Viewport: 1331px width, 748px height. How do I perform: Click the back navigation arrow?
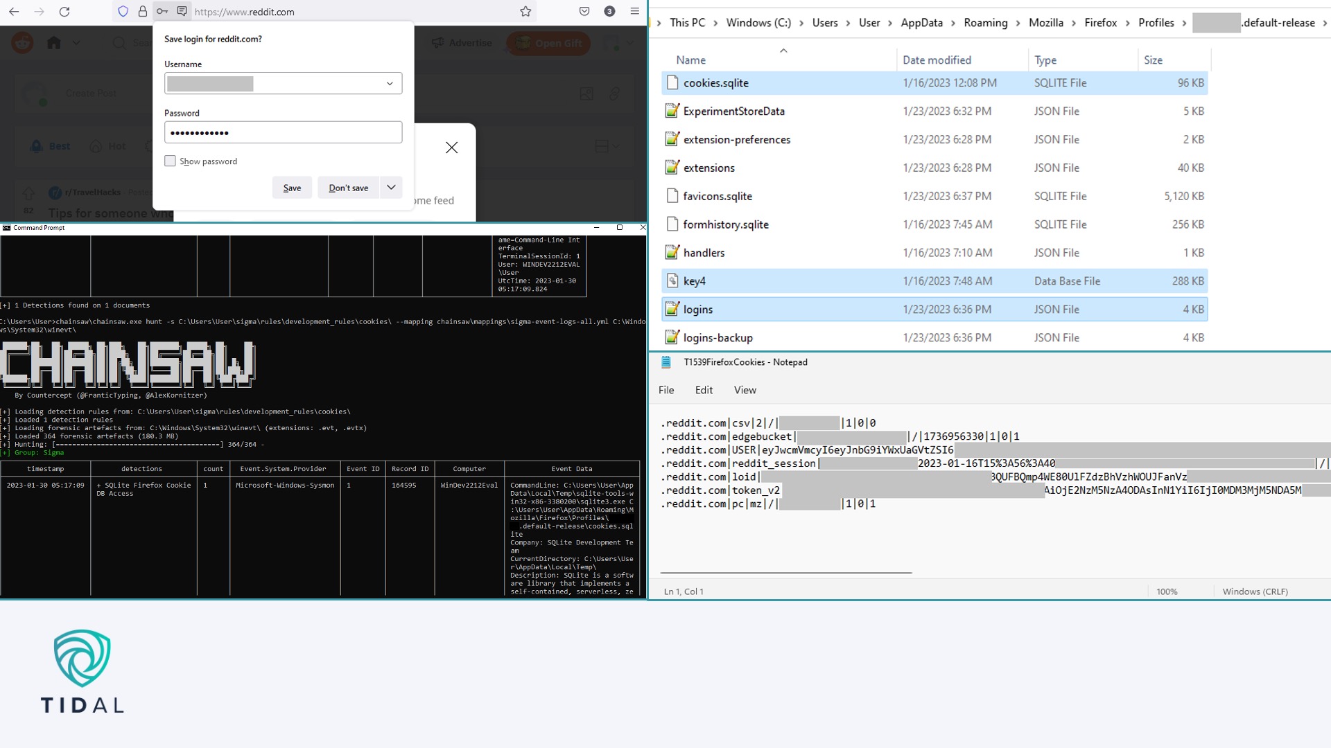click(x=14, y=12)
